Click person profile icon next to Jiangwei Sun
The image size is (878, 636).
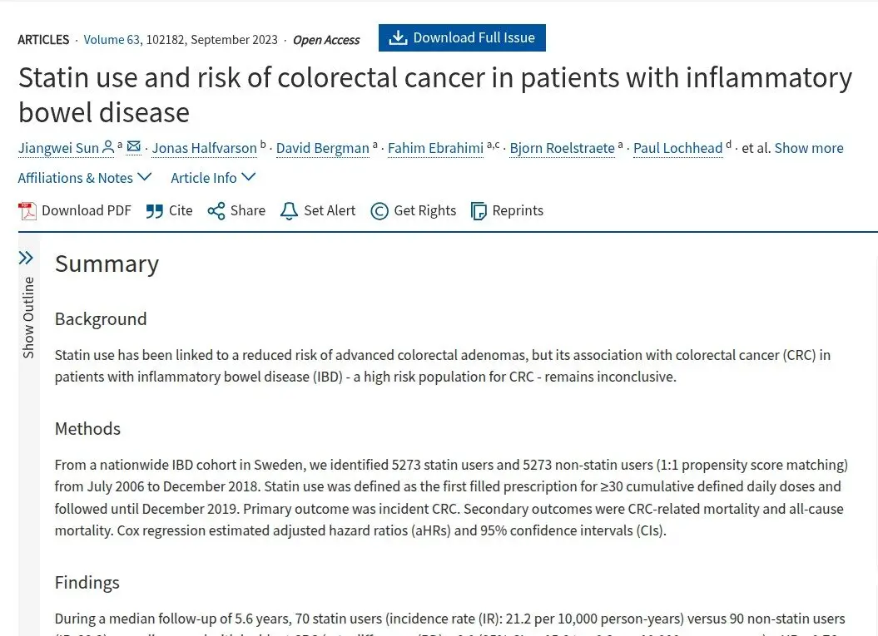pos(108,147)
